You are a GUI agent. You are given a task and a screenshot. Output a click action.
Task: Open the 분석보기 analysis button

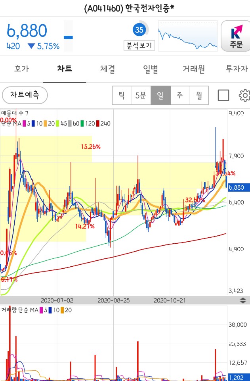[139, 45]
